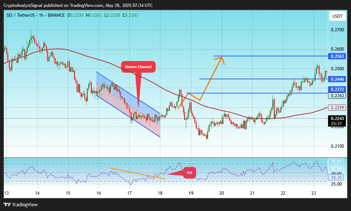Click the current price 0.2243 label
The width and height of the screenshot is (351, 211).
[337, 119]
